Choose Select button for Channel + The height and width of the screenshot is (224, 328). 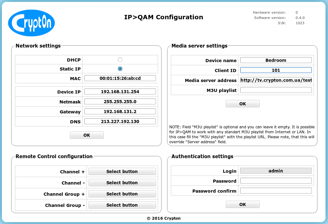coord(122,171)
